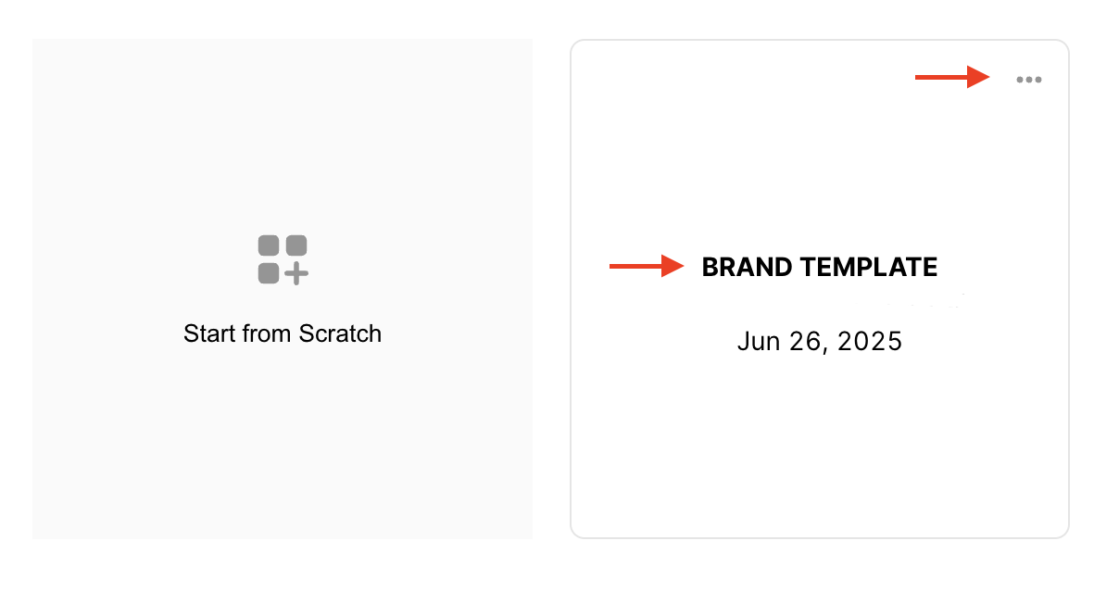Expand the Brand Template card actions menu
This screenshot has width=1119, height=591.
coord(1028,80)
